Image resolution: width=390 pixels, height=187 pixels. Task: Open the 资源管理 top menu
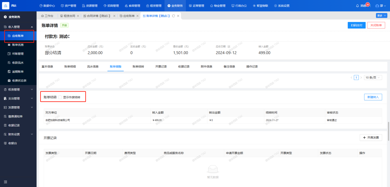coord(90,6)
